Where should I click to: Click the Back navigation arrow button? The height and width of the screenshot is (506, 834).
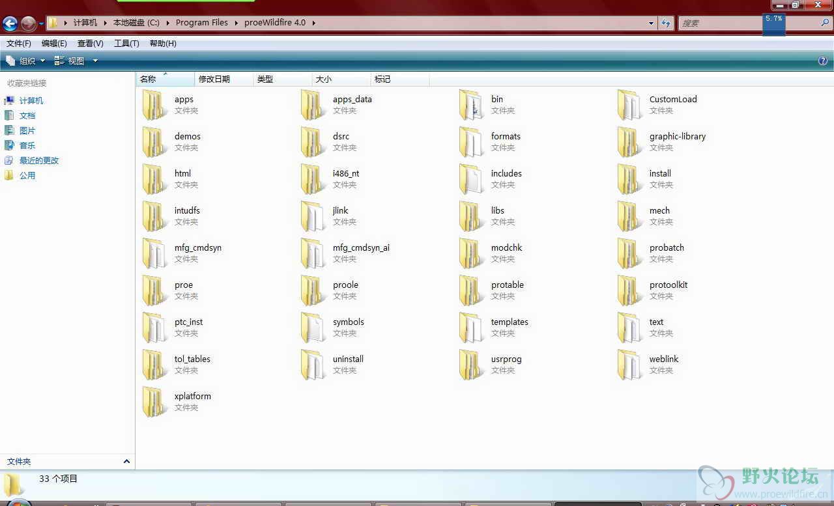(x=10, y=24)
